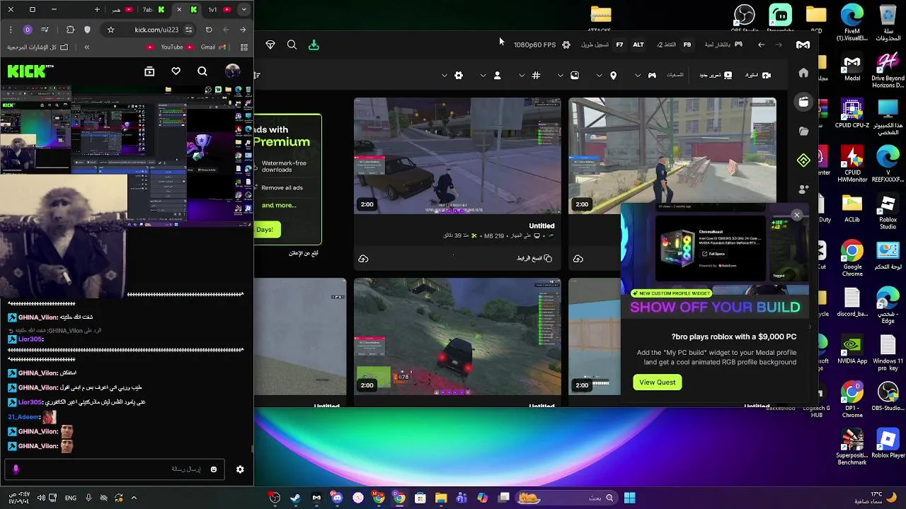906x509 pixels.
Task: Open Chrome extensions puzzle icon
Action: (x=70, y=30)
